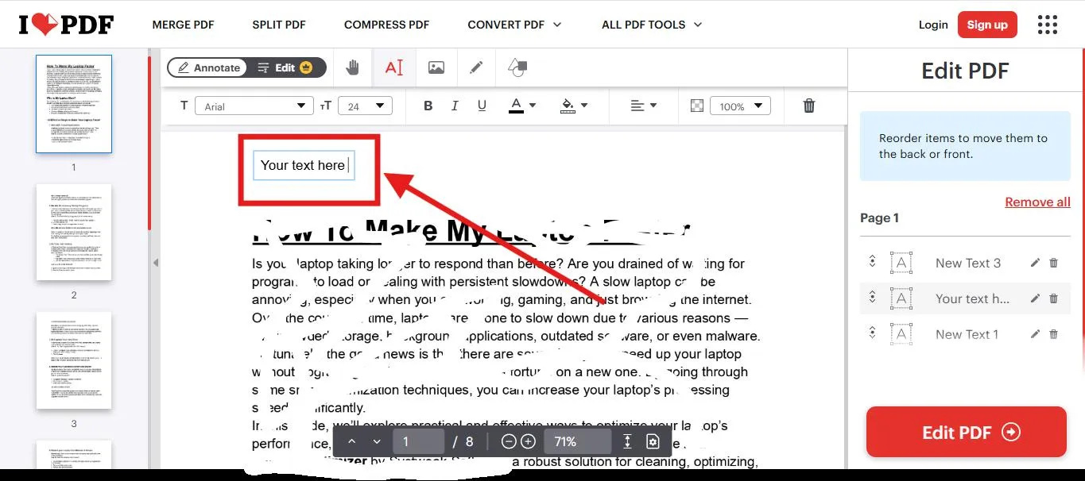Delete selected element with toolbar trash icon
Image resolution: width=1085 pixels, height=481 pixels.
click(809, 106)
